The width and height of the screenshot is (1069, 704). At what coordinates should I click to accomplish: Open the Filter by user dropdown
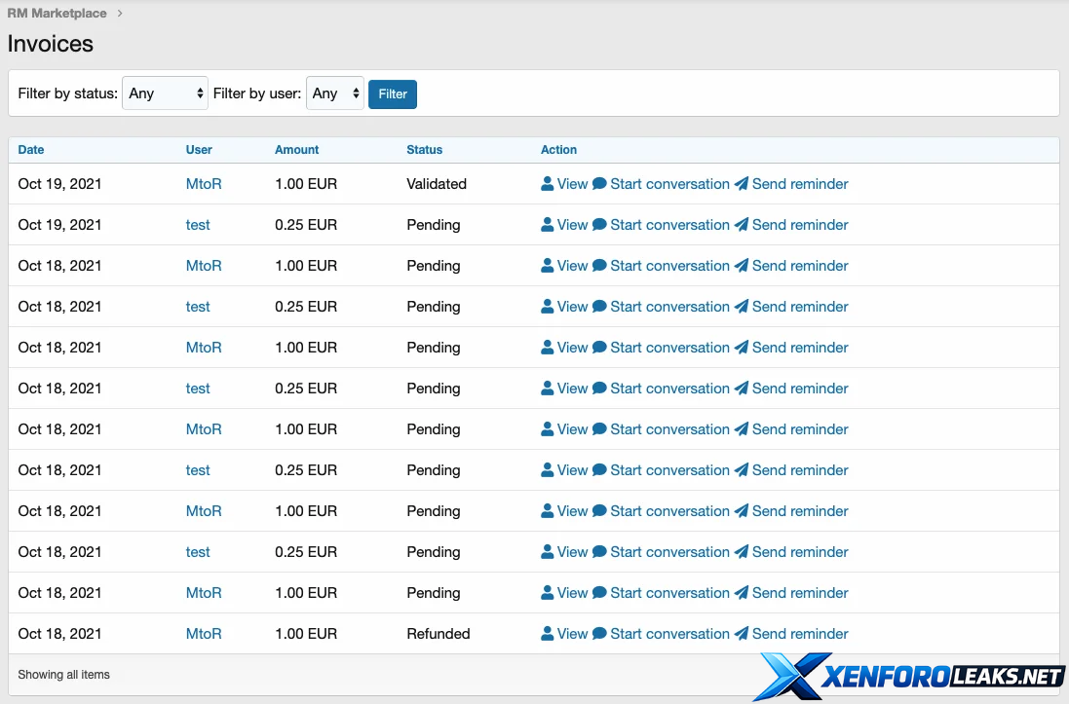click(334, 93)
